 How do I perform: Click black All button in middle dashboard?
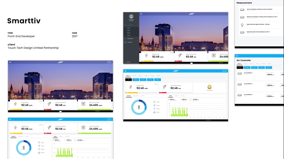(128, 80)
